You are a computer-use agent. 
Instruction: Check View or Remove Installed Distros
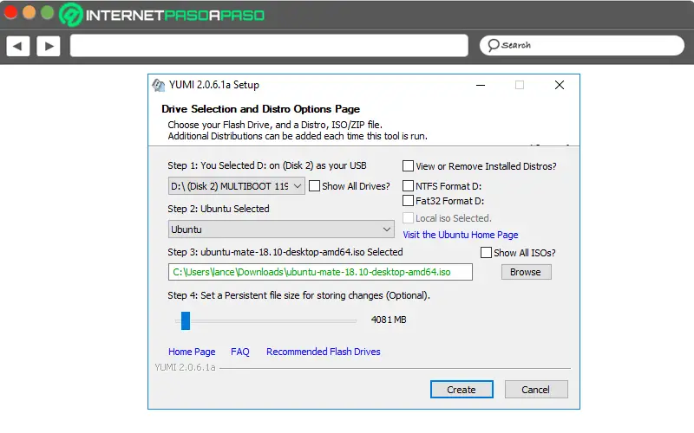tap(408, 166)
